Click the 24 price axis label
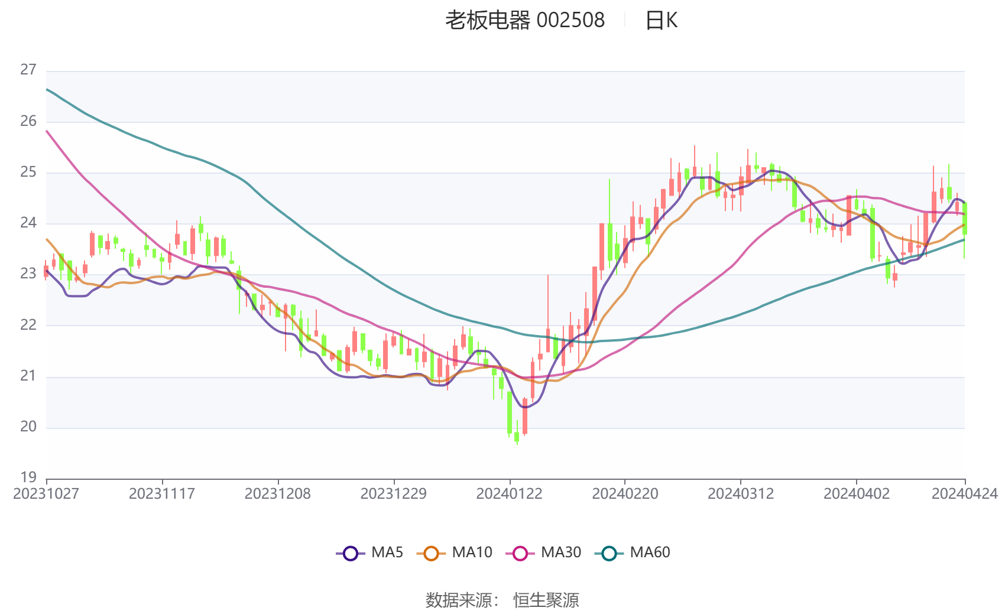Image resolution: width=1005 pixels, height=611 pixels. point(28,223)
